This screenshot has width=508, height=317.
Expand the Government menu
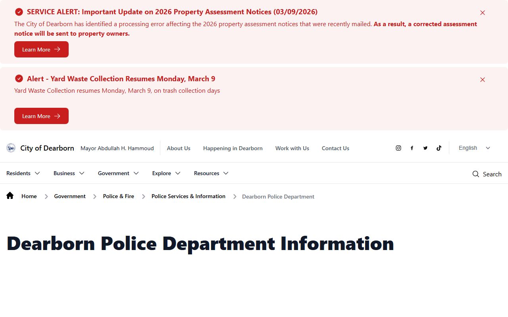pos(119,173)
